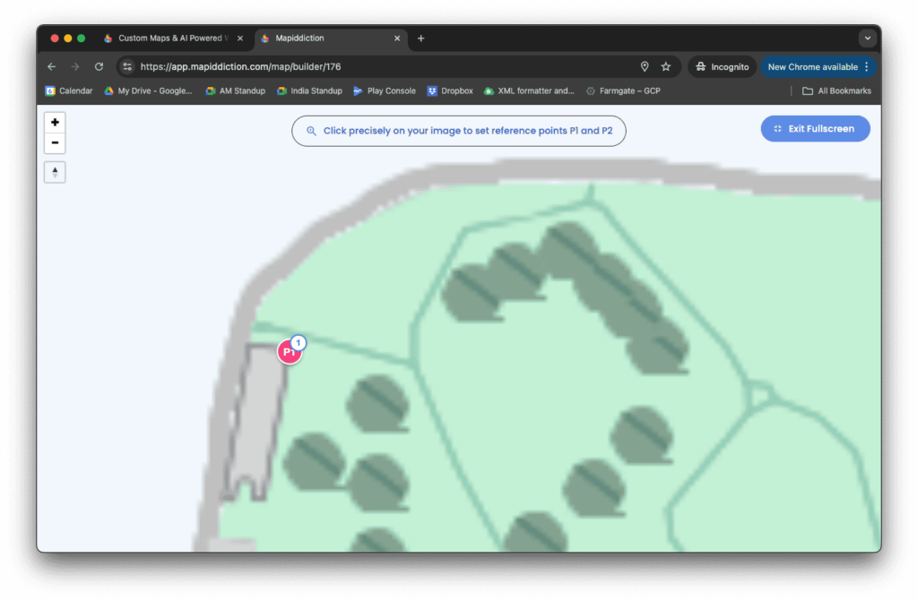
Task: Open All Bookmarks folder
Action: pos(836,90)
